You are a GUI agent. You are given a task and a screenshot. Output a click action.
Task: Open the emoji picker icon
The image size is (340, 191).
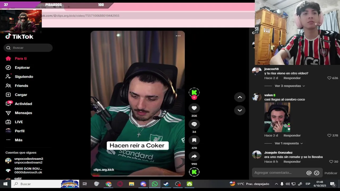point(317,173)
